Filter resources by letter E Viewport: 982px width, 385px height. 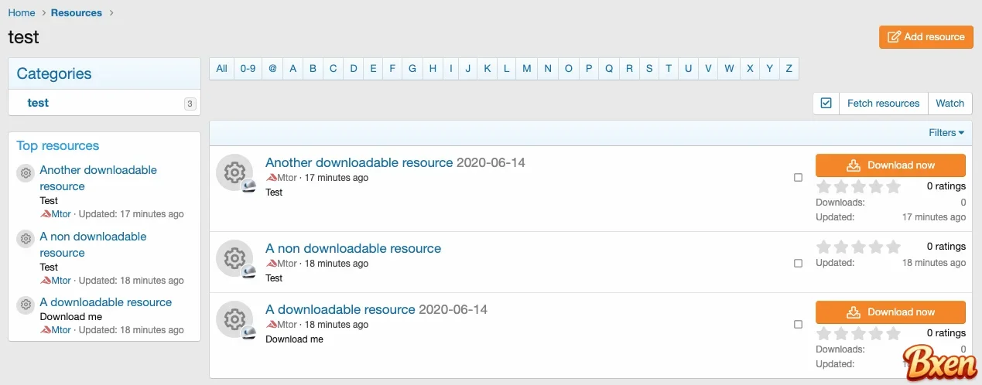pyautogui.click(x=373, y=68)
